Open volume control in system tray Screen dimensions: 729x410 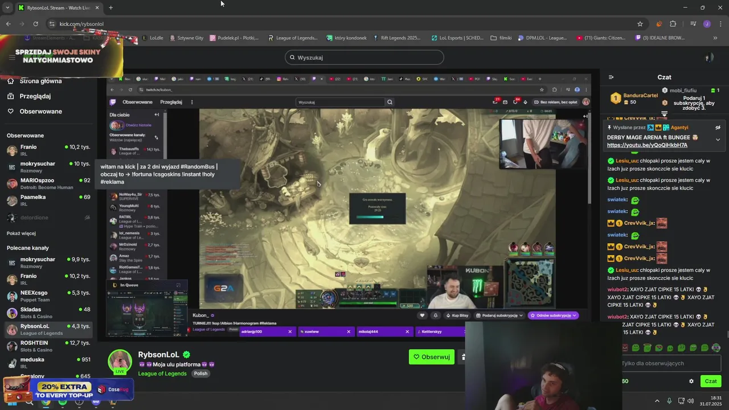pos(690,401)
